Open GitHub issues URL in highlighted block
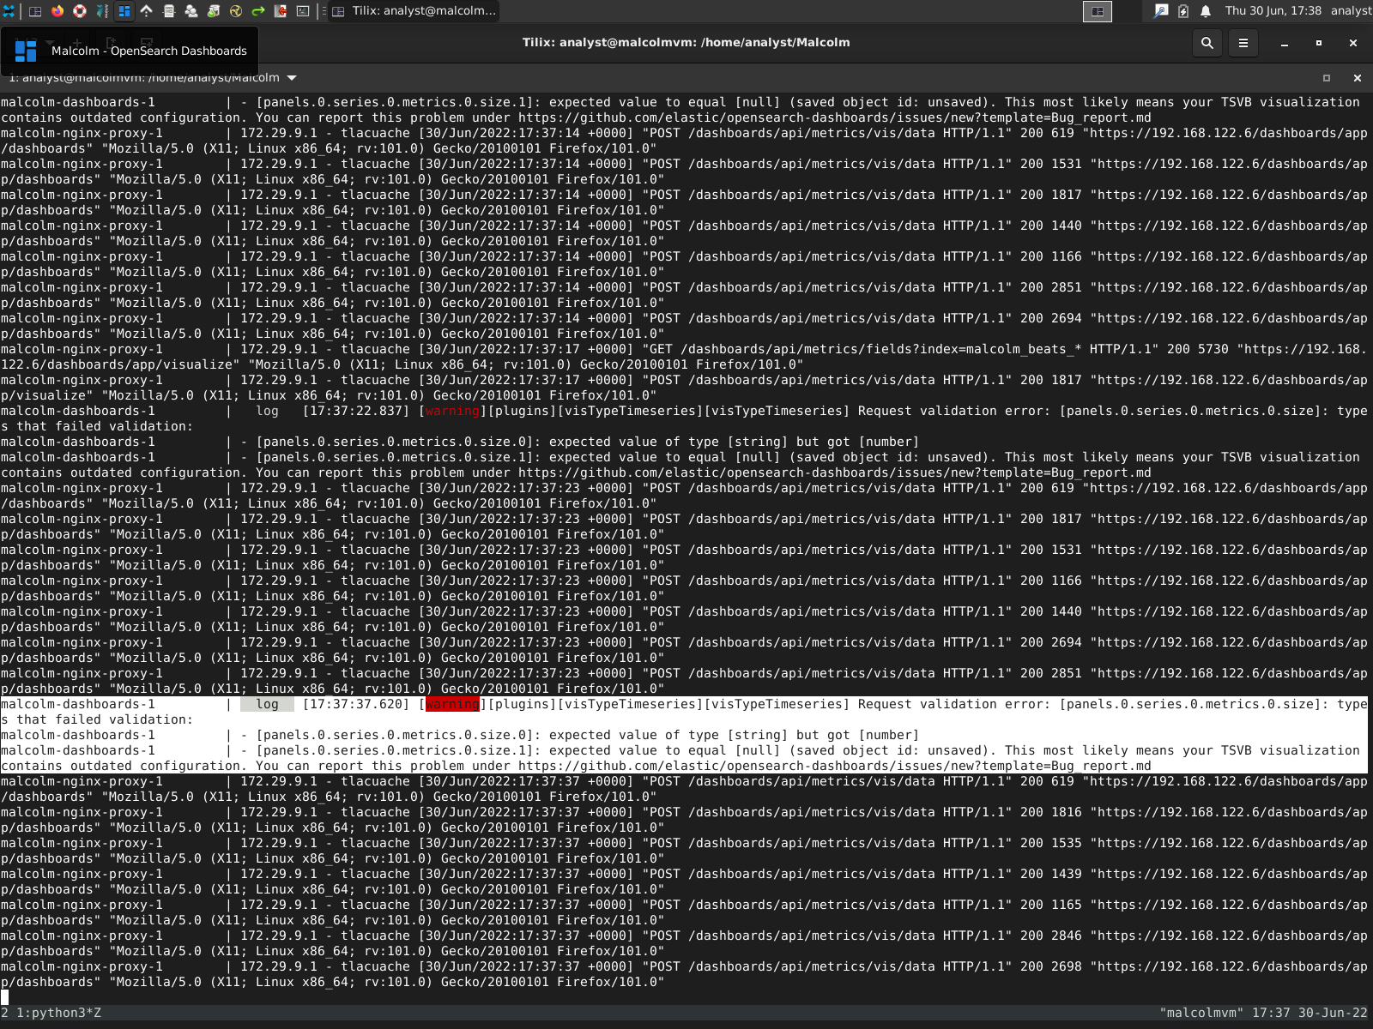 (x=834, y=766)
